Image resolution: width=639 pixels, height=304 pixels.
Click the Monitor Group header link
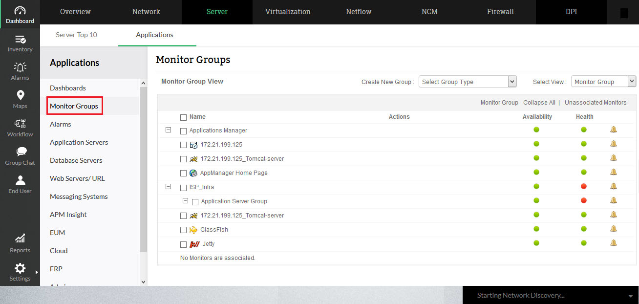click(499, 103)
